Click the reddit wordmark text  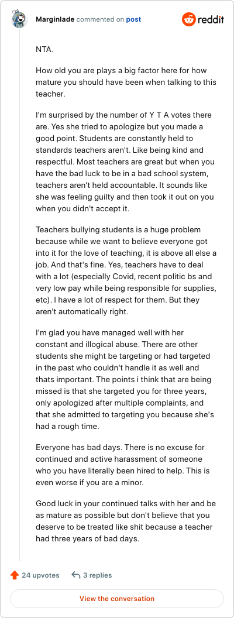click(211, 19)
